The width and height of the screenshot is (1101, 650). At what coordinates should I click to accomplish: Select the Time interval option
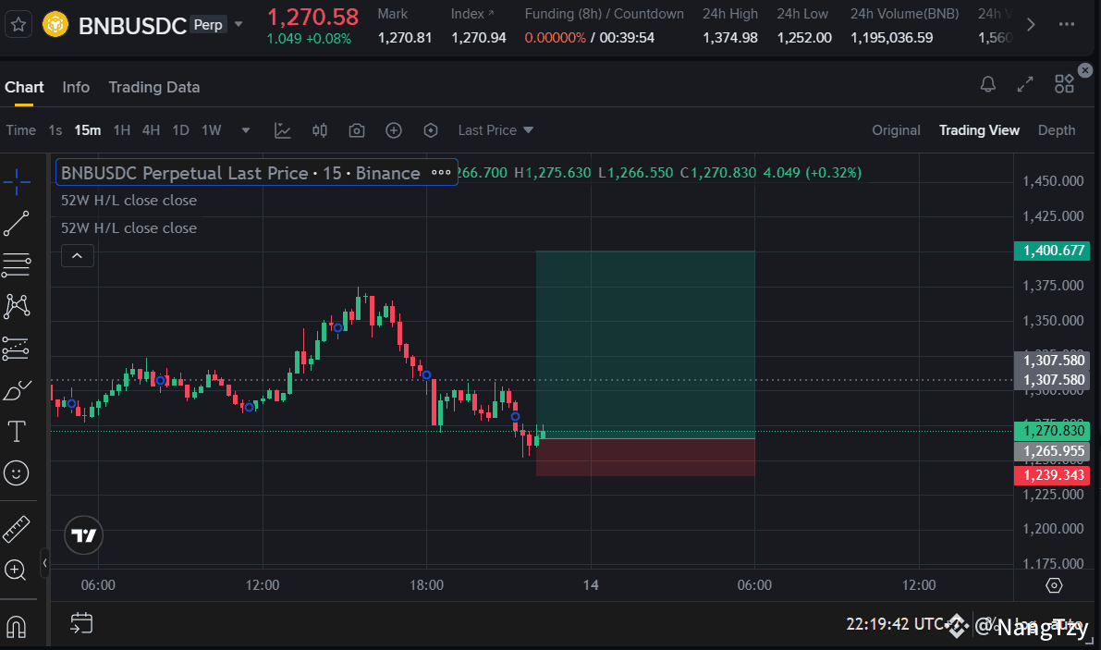21,130
